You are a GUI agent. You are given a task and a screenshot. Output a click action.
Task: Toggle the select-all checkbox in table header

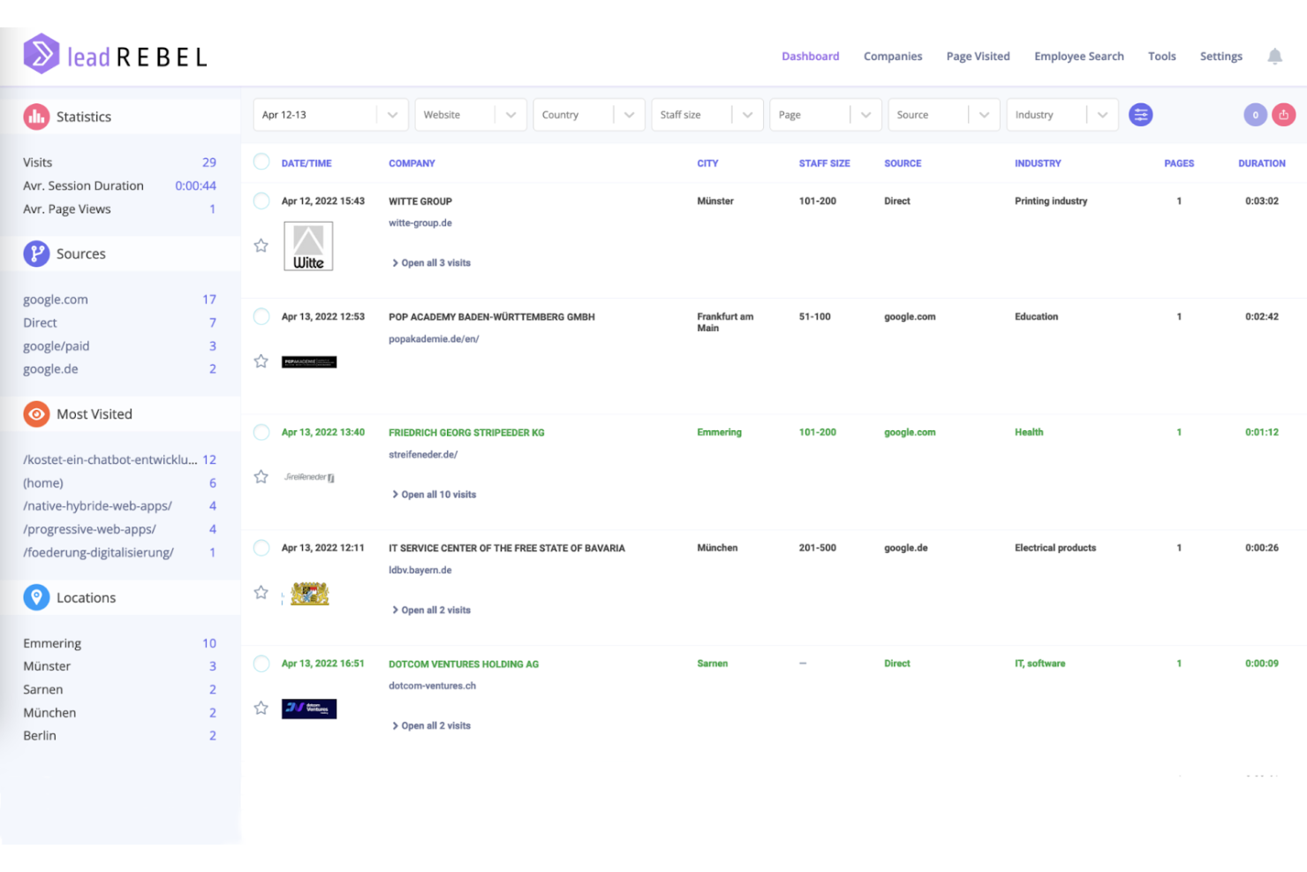261,162
